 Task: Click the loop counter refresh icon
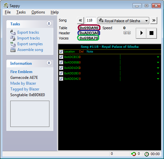(134, 154)
